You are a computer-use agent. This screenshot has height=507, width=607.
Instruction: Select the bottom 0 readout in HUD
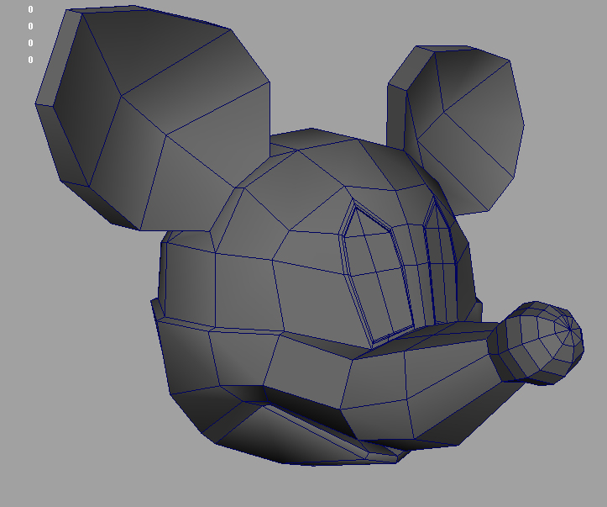pos(30,60)
